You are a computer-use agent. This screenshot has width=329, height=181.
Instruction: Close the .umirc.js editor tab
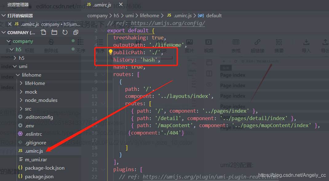tap(121, 4)
